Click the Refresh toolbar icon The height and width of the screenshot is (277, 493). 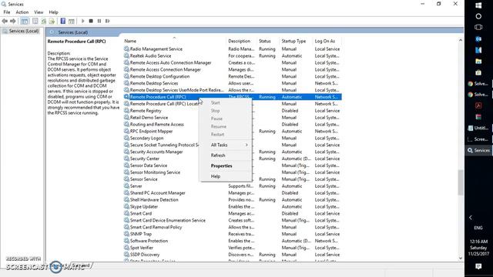click(x=44, y=21)
